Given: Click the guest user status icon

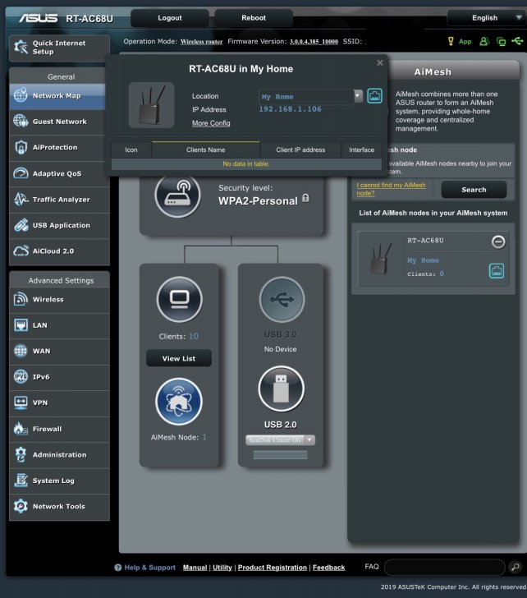Looking at the screenshot, I should click(x=484, y=41).
